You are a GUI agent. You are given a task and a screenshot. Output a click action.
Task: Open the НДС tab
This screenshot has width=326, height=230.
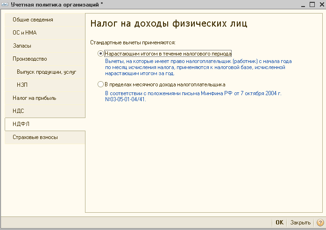pos(45,111)
